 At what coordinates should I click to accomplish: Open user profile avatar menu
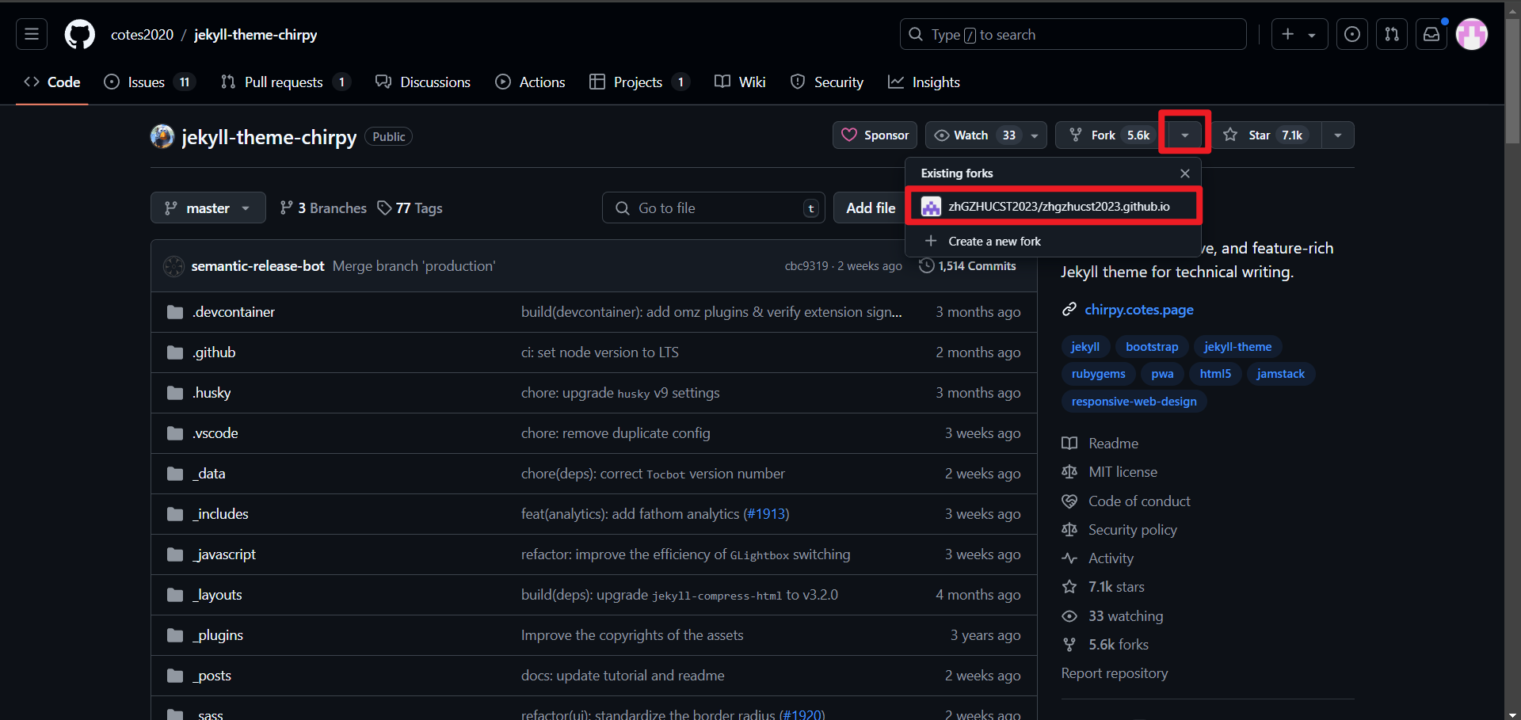1472,34
